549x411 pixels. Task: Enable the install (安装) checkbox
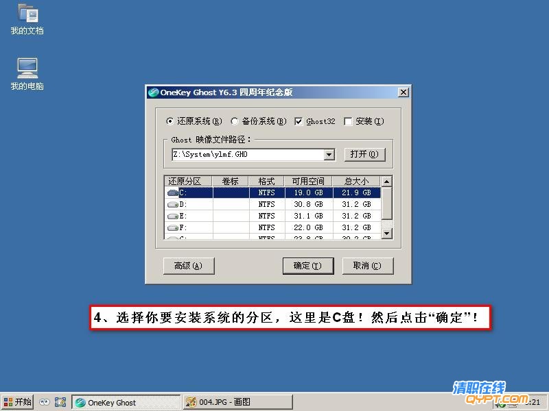[x=348, y=122]
